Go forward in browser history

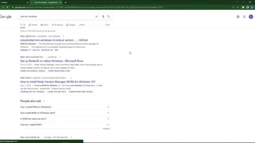pos(3,7)
